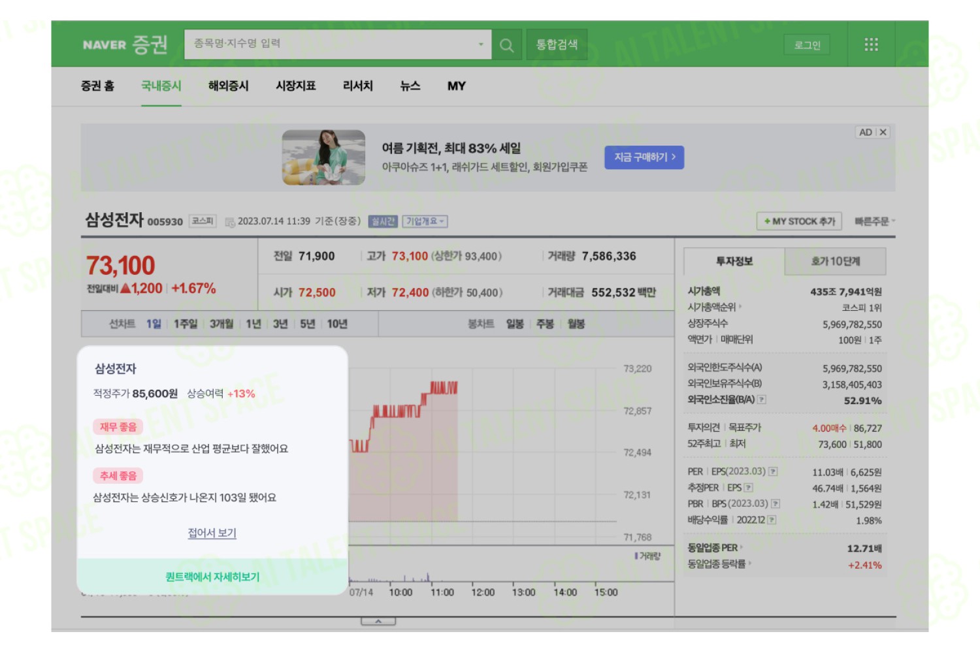Image resolution: width=980 pixels, height=653 pixels.
Task: Open the search box suggestion dropdown arrow
Action: point(481,44)
